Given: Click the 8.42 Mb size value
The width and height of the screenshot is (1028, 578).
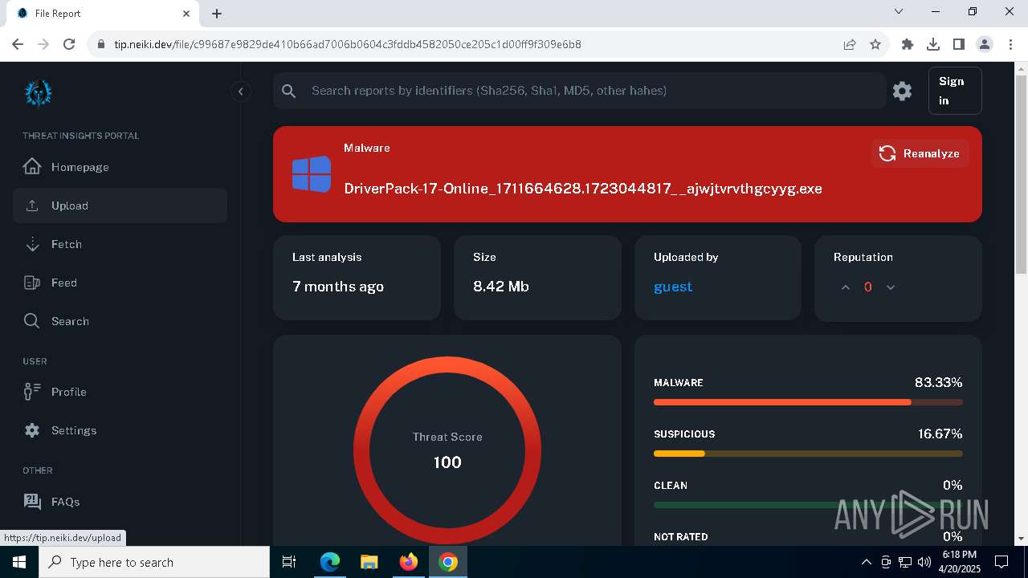Looking at the screenshot, I should [501, 287].
